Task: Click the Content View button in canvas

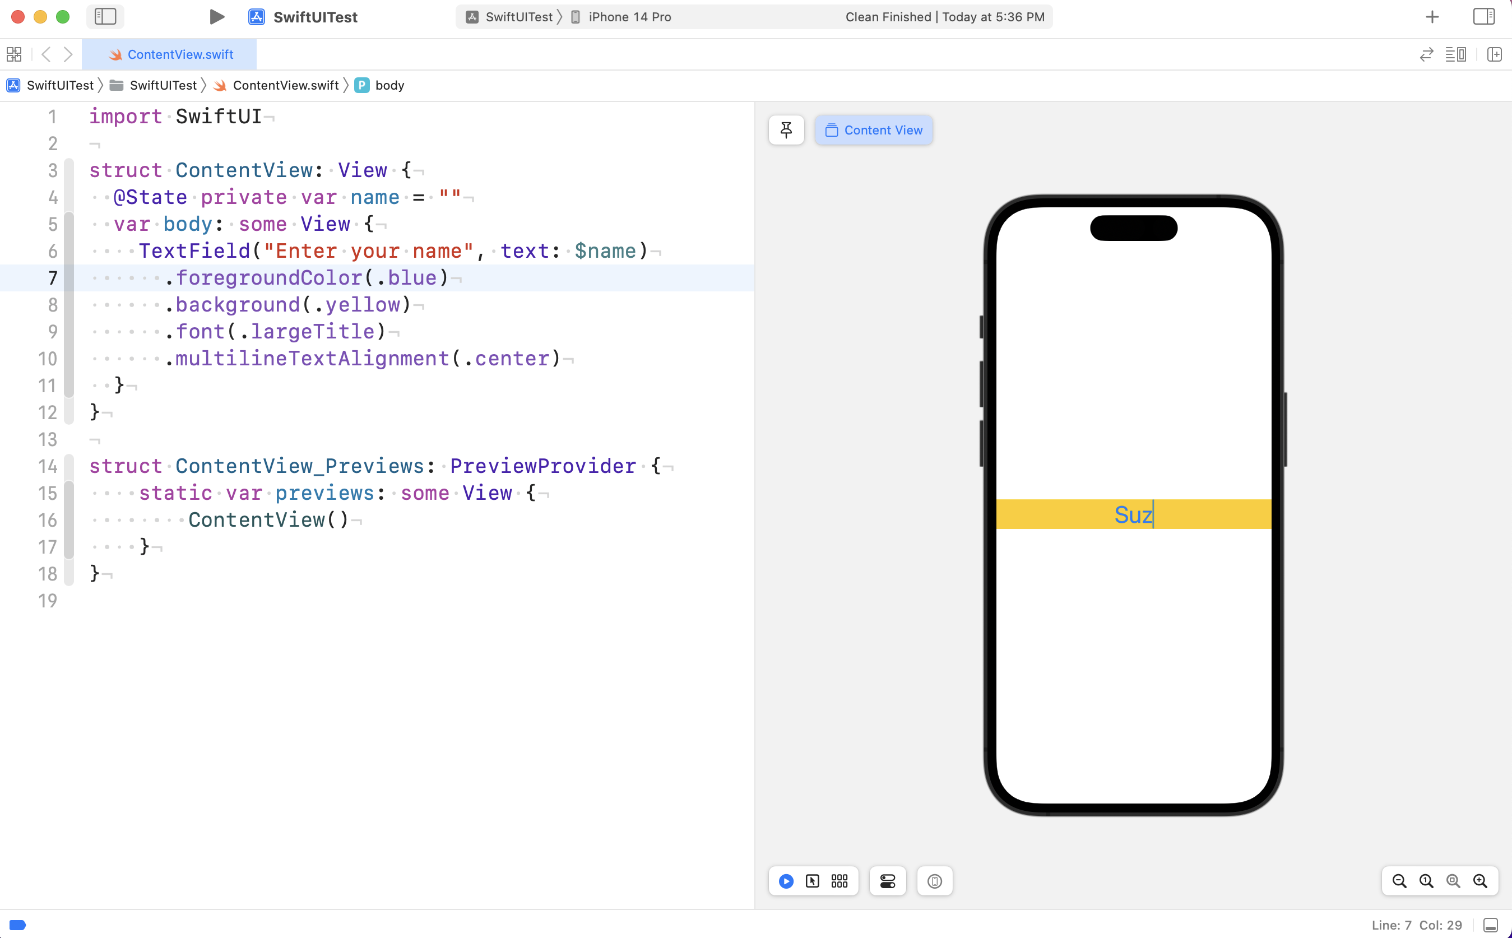Action: point(873,129)
